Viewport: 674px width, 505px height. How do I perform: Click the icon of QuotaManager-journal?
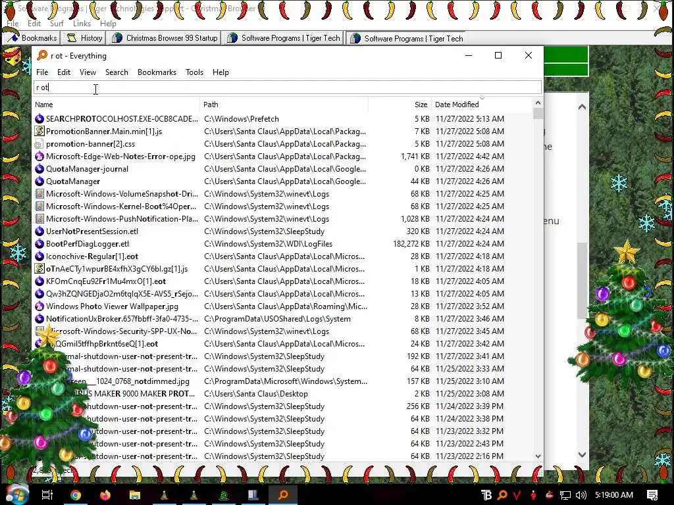coord(39,168)
